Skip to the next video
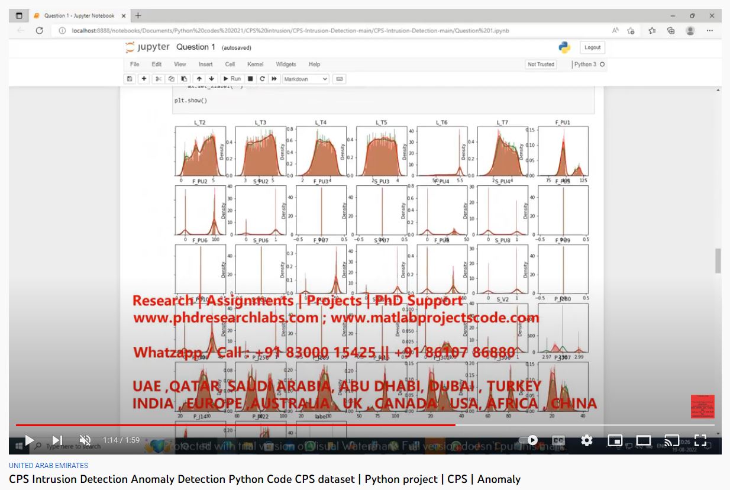Viewport: 730px width, 490px height. point(57,440)
